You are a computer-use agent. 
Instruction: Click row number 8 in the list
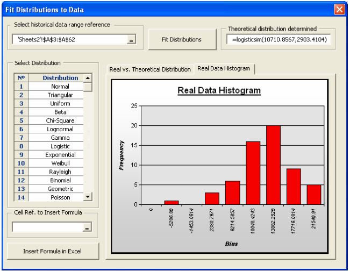coord(21,146)
